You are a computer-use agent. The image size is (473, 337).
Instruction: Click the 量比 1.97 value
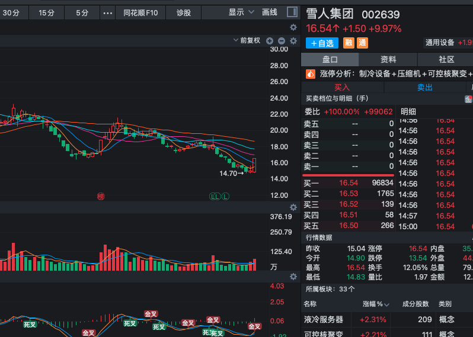tap(421, 277)
